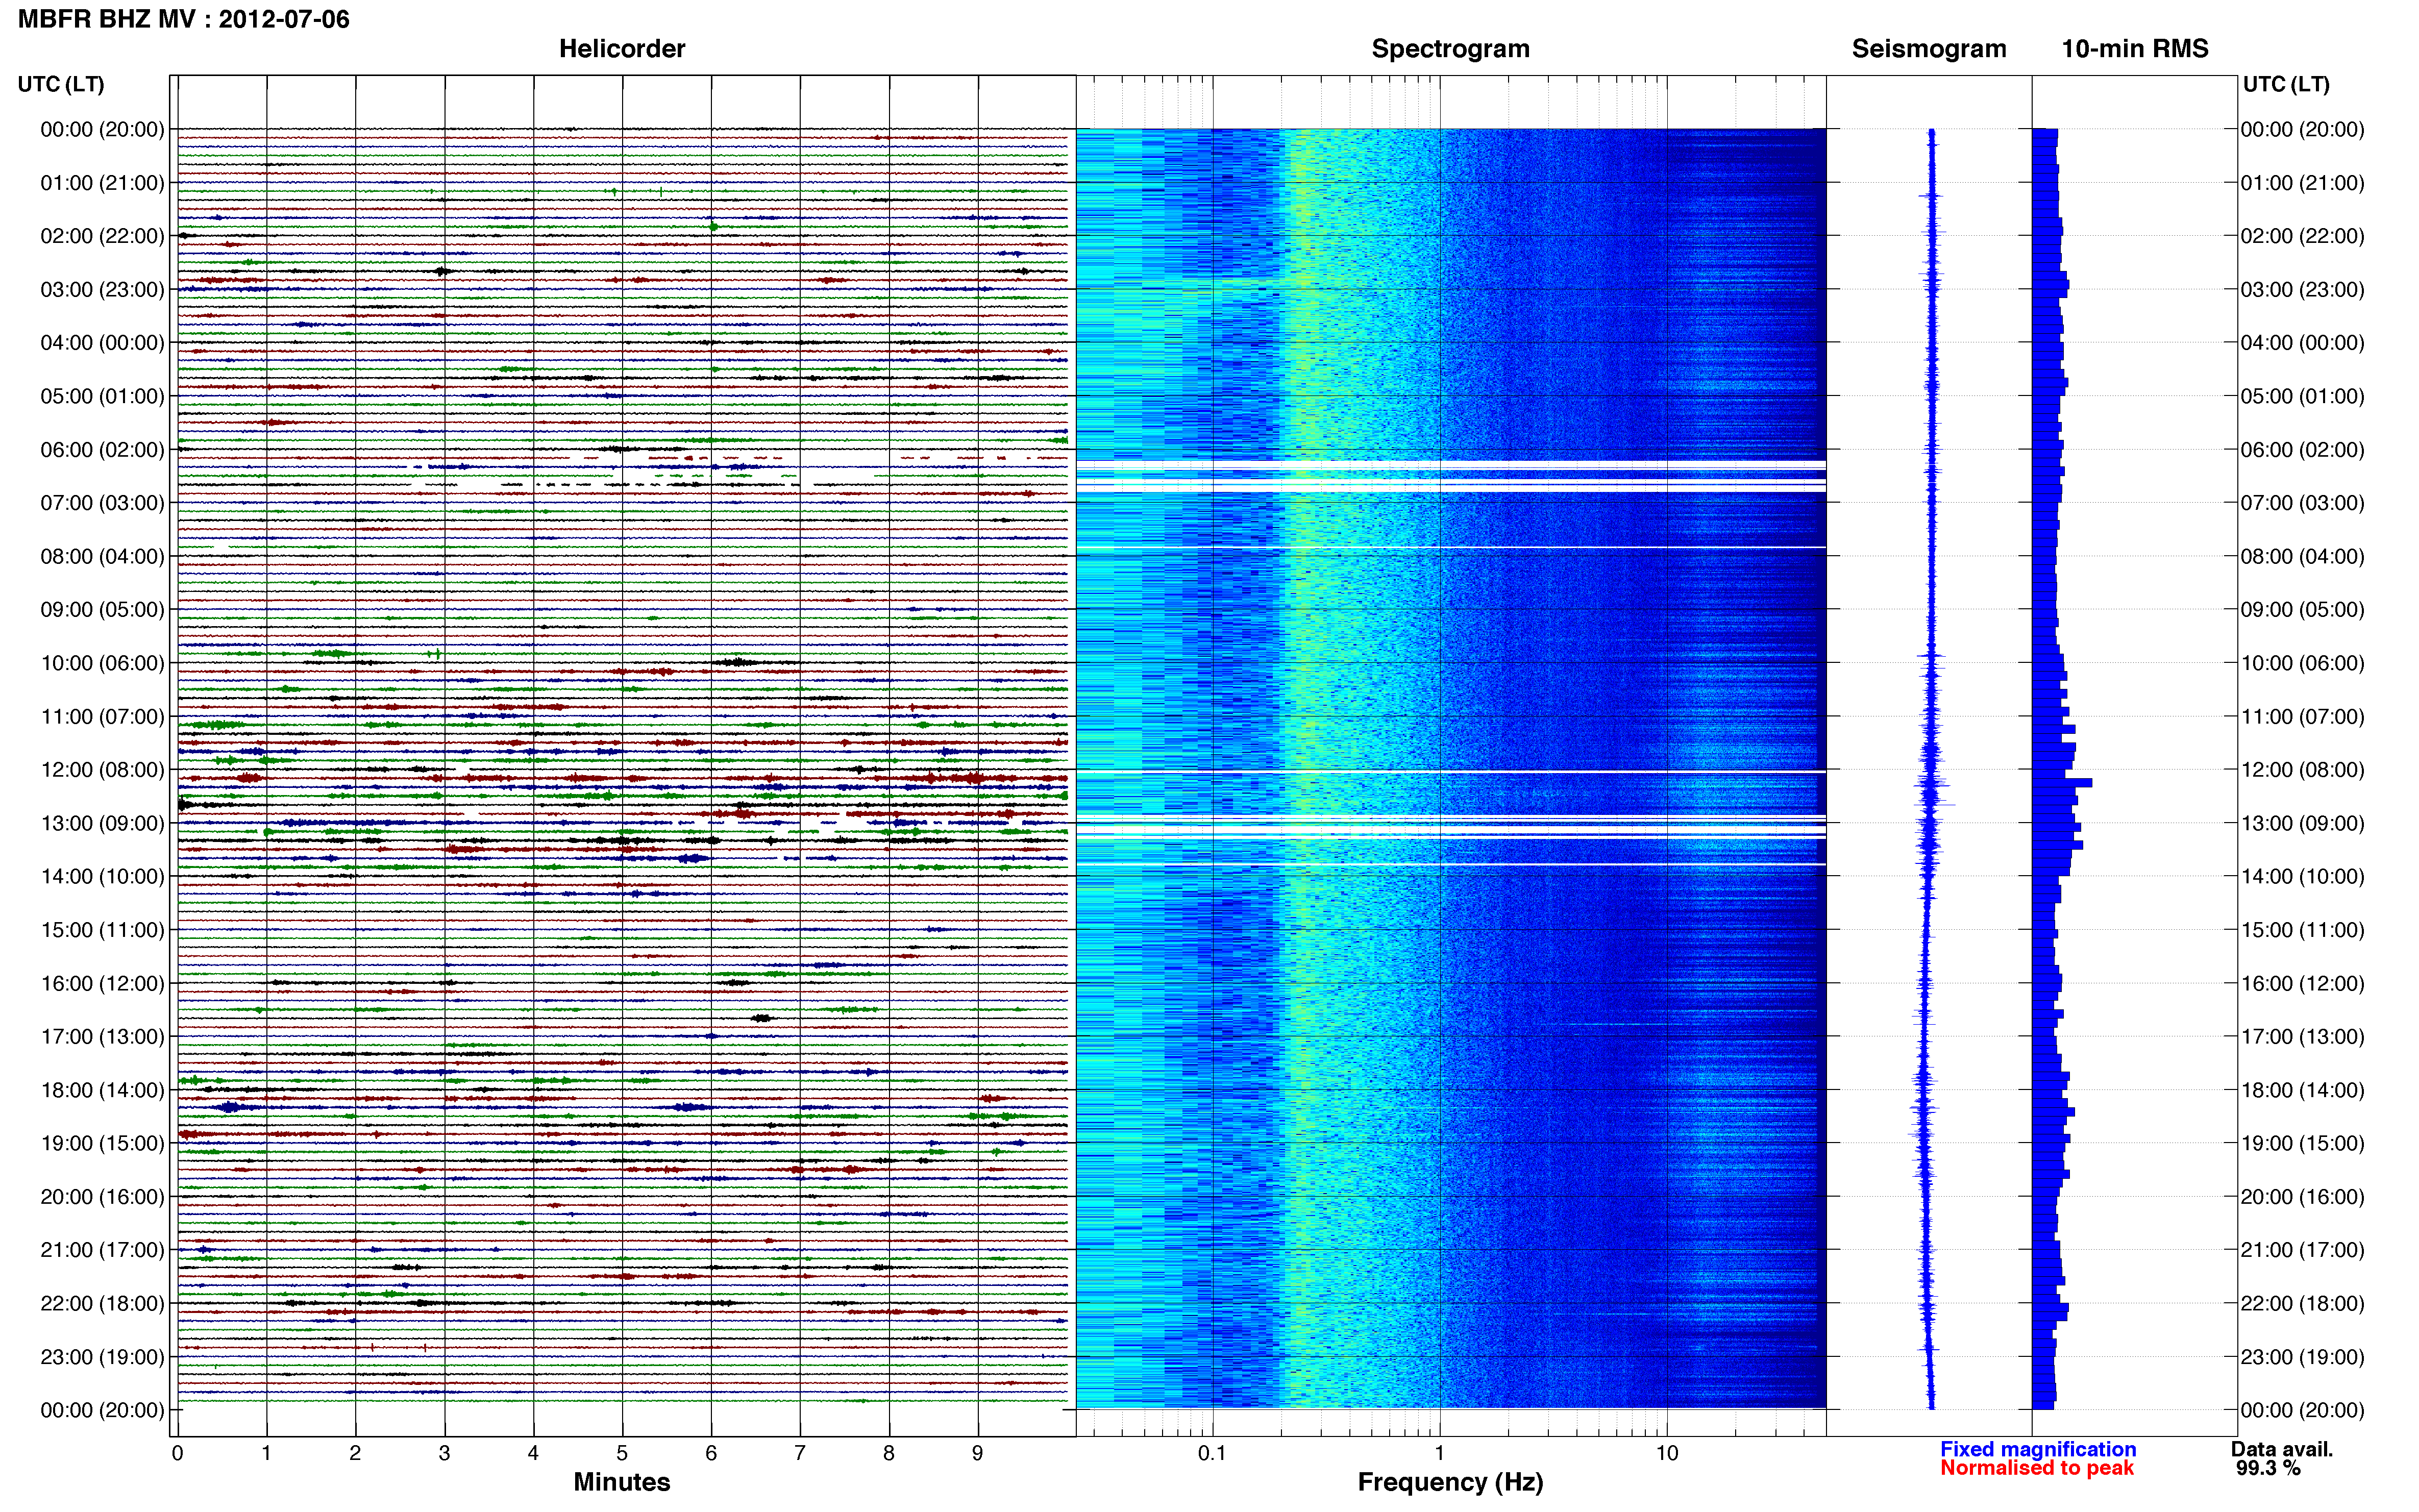2419x1512 pixels.
Task: Click the 'Seismogram' panel heading
Action: point(1929,49)
